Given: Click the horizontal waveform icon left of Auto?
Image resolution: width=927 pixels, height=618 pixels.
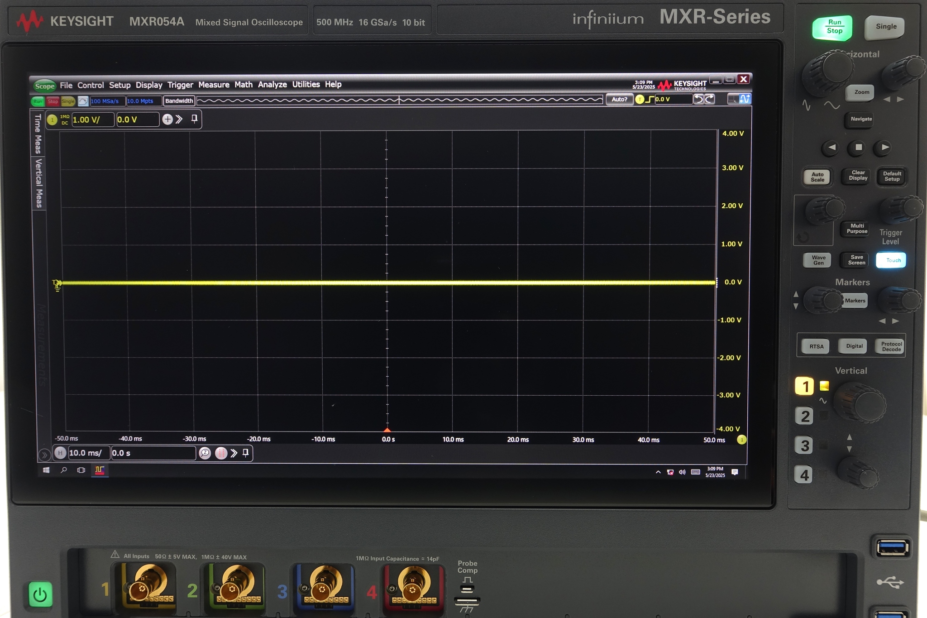Looking at the screenshot, I should [400, 100].
